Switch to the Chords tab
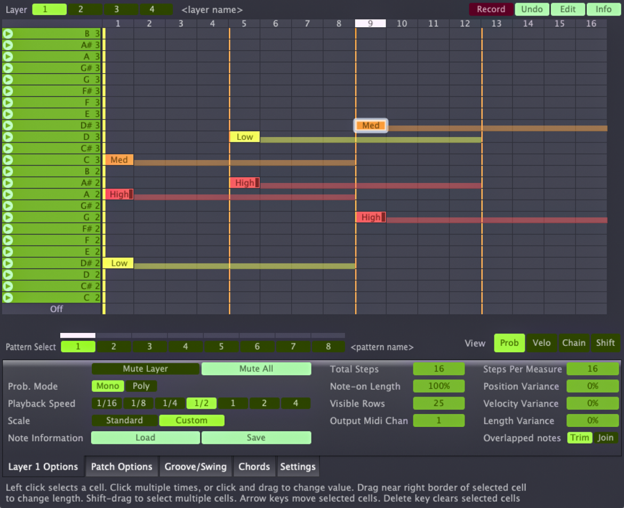 [254, 466]
